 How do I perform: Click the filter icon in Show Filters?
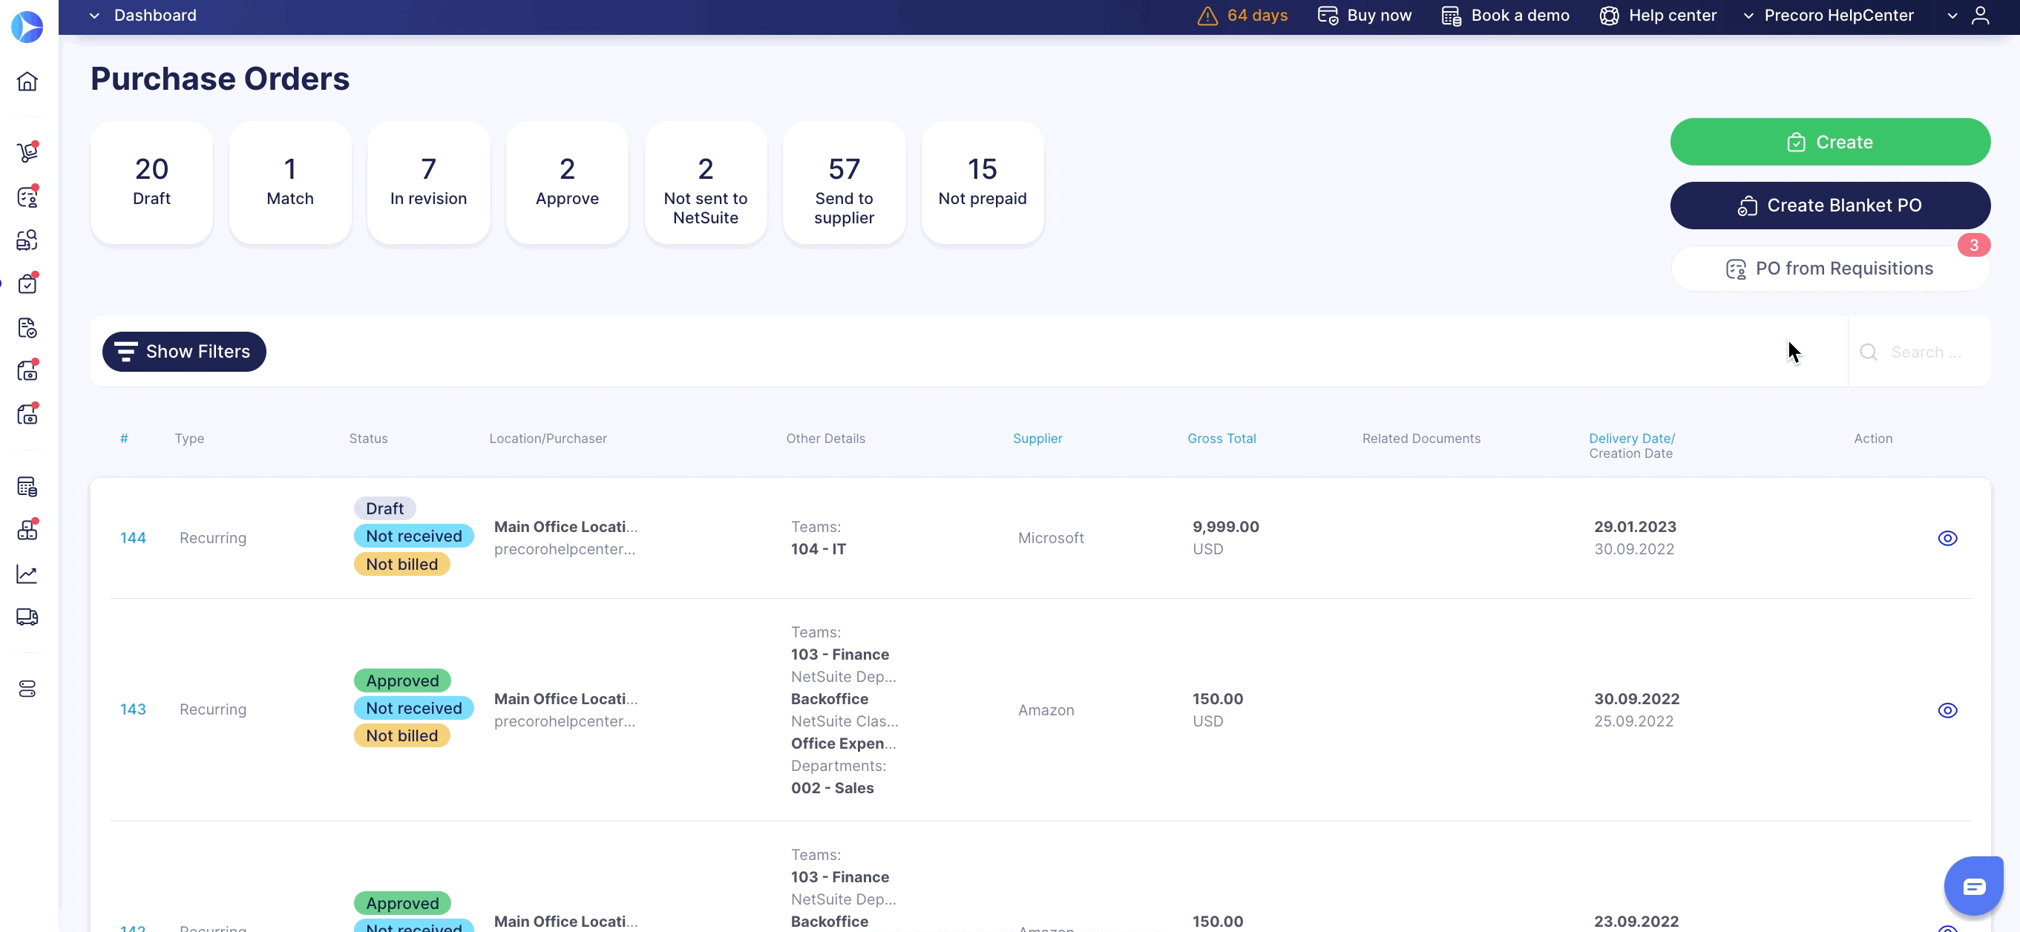[x=125, y=352]
